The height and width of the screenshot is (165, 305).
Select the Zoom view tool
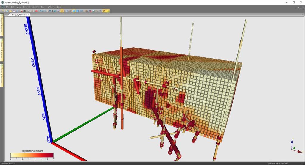coord(58,11)
